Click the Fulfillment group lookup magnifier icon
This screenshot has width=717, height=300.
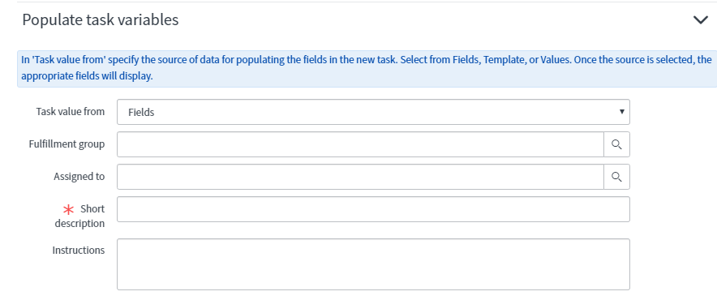[616, 144]
